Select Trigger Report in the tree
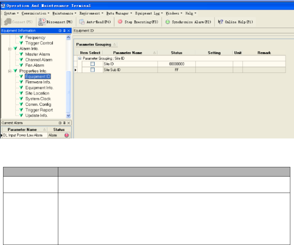The width and height of the screenshot is (294, 245). [x=39, y=110]
